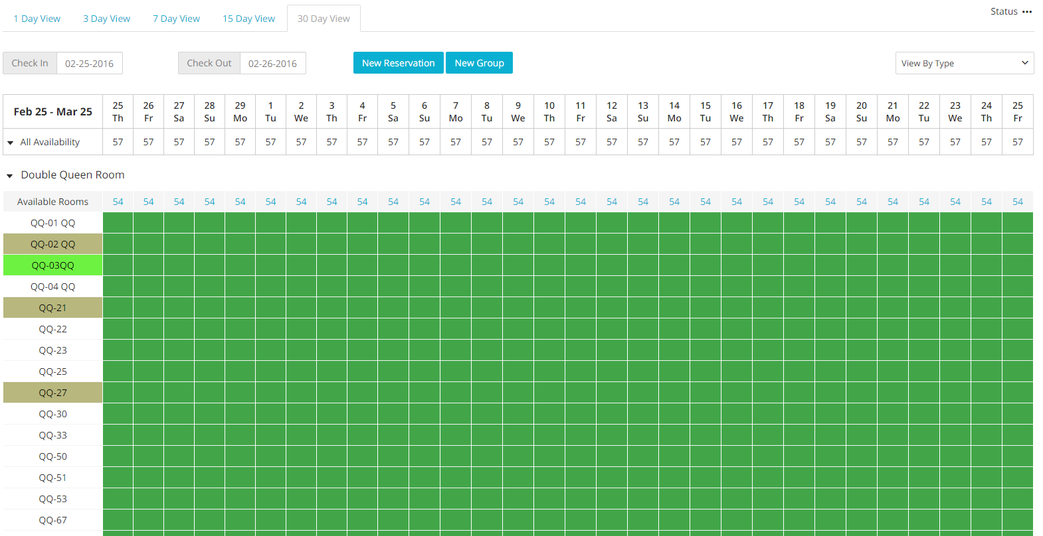Switch to the 1 Day View tab
The height and width of the screenshot is (536, 1043).
coord(37,19)
